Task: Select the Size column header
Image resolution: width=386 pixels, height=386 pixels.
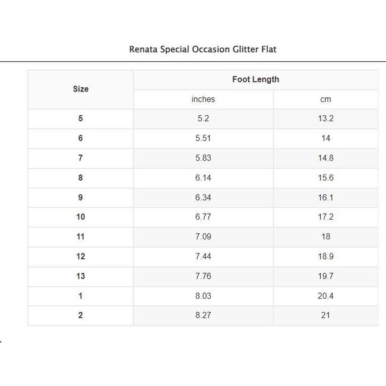Action: pyautogui.click(x=81, y=89)
